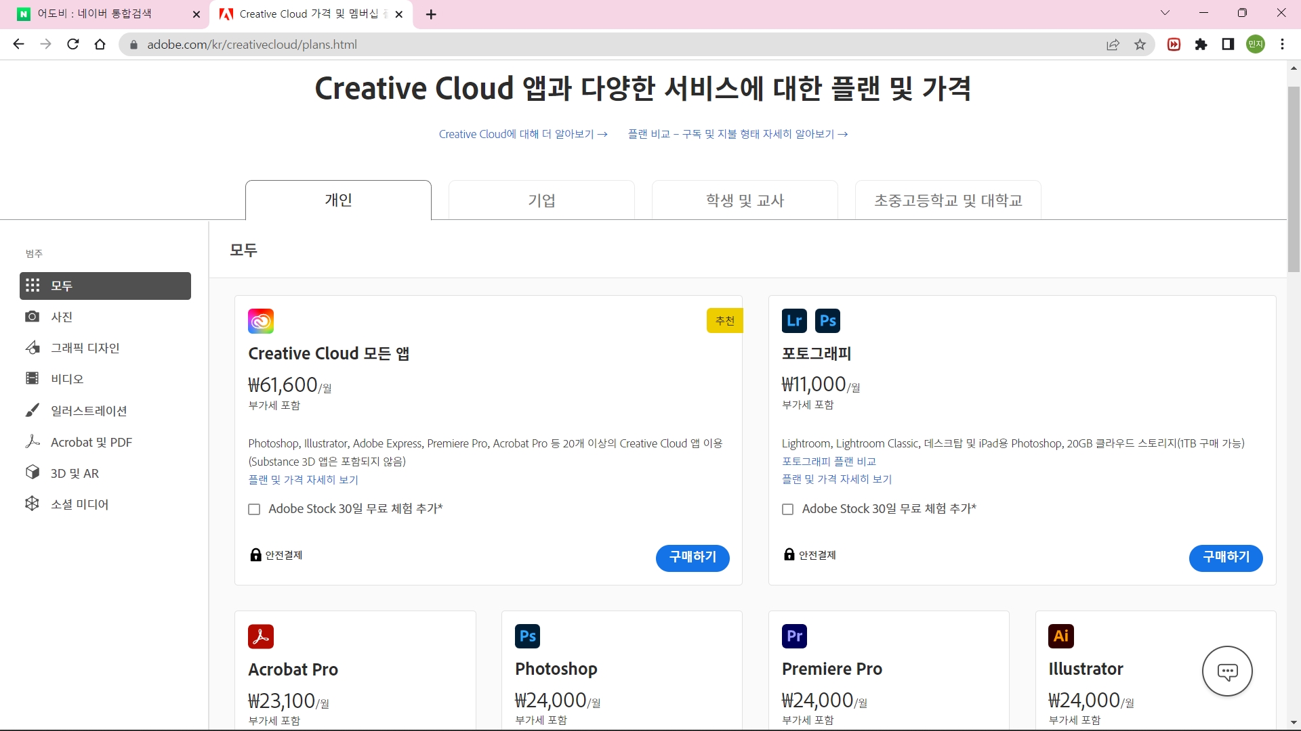Click the Photoshop product title

click(556, 669)
